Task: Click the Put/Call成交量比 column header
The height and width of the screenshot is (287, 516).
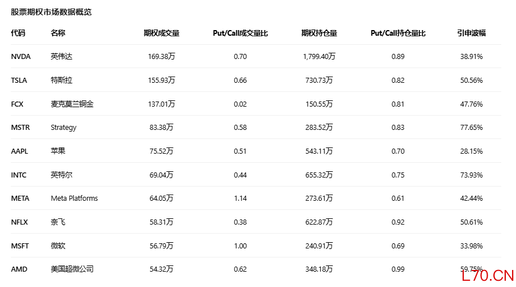Action: [240, 33]
